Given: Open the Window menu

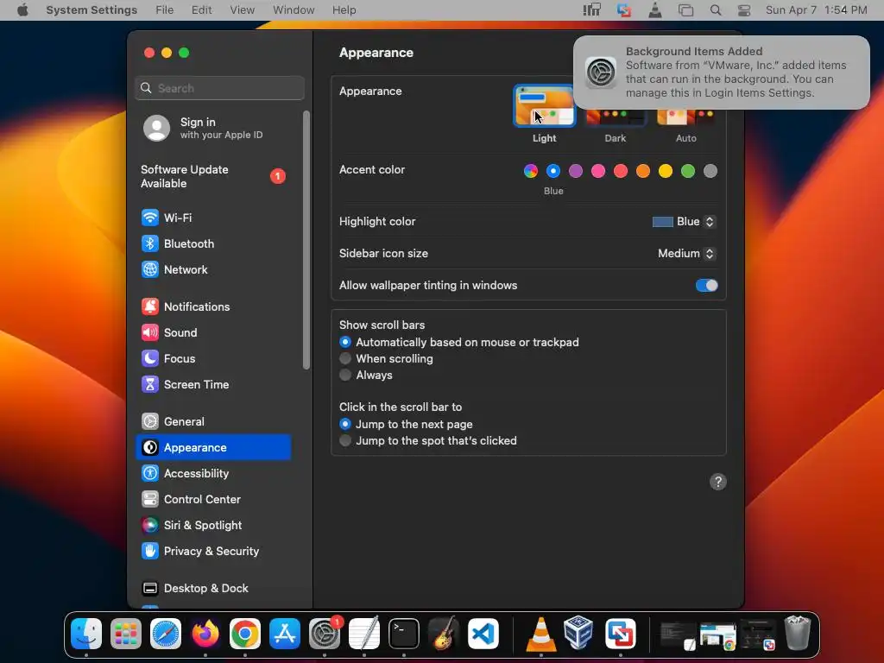Looking at the screenshot, I should 294,10.
